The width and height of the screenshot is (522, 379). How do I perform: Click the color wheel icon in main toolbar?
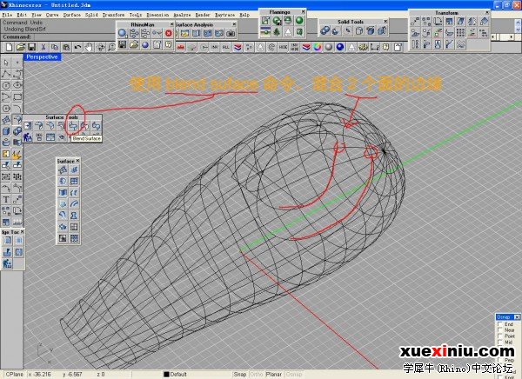click(x=317, y=47)
